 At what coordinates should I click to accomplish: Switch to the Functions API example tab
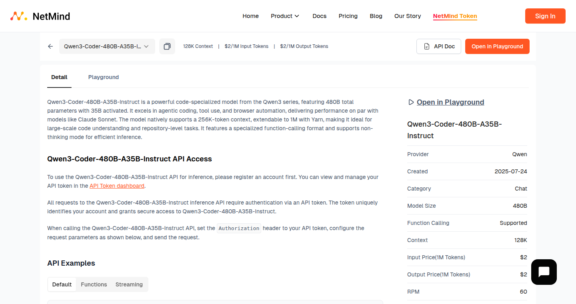pyautogui.click(x=94, y=284)
